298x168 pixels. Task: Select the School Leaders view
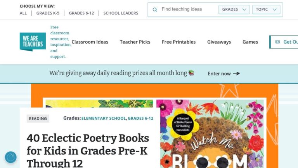pyautogui.click(x=121, y=13)
